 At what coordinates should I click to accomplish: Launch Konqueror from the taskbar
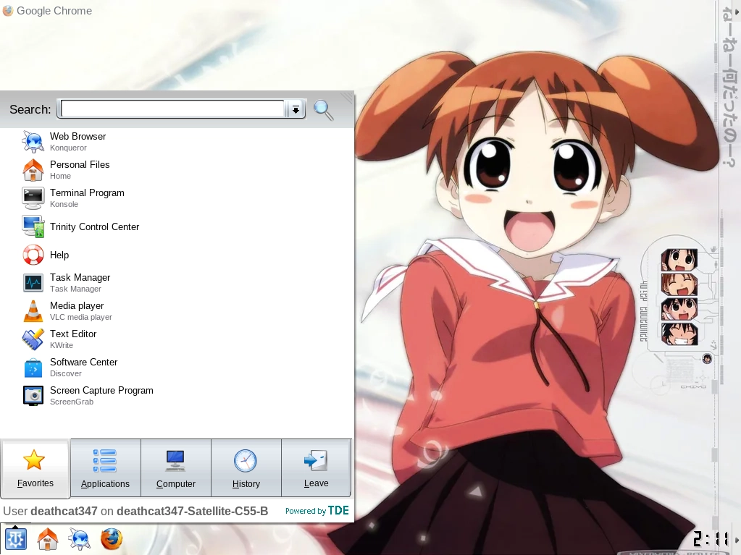[80, 539]
